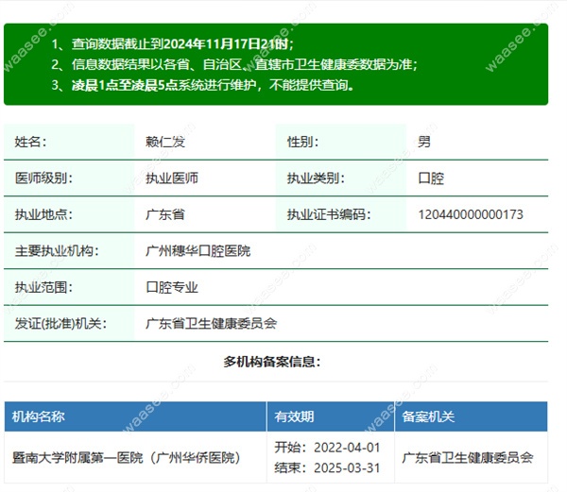Viewport: 567px width, 492px height.
Task: Click the 主要执业机构 label
Action: [x=57, y=250]
